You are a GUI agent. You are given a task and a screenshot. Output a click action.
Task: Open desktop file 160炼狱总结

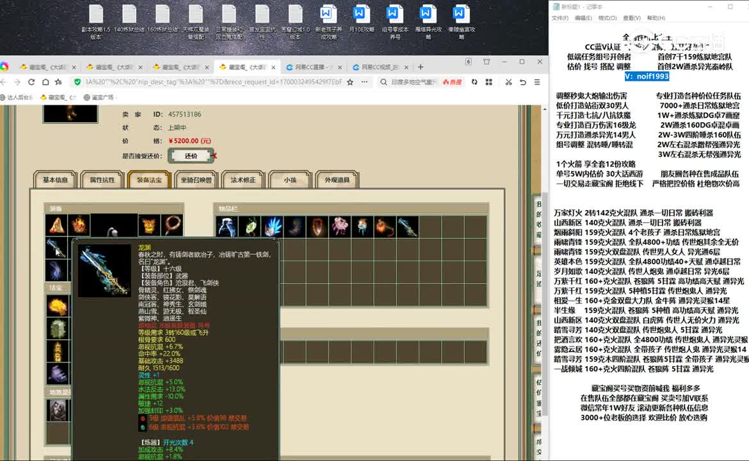[x=163, y=19]
